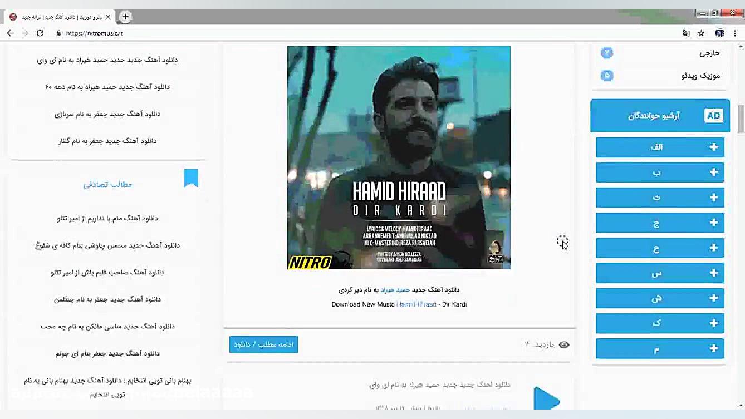This screenshot has height=419, width=745.
Task: Open منم با نداریم از امیر تتلو link
Action: [x=107, y=219]
